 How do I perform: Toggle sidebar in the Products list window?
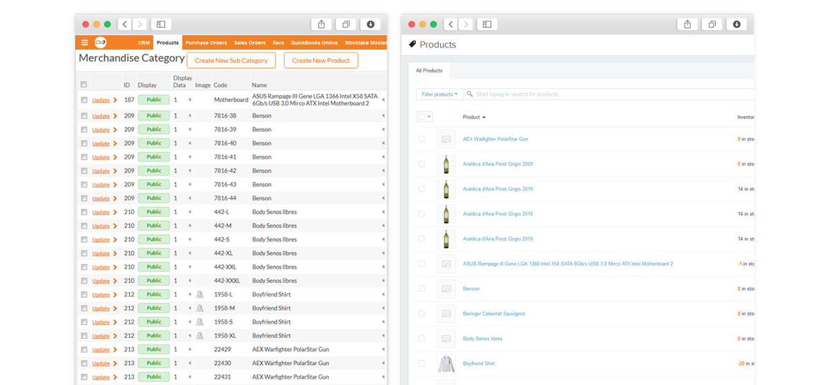[x=487, y=24]
